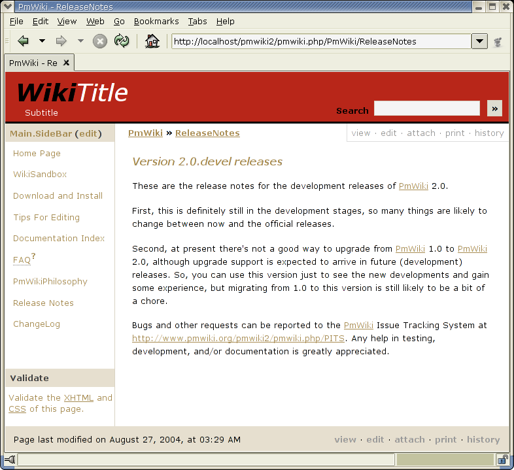Open the Go menu
Viewport: 514px width, 470px height.
(x=119, y=22)
